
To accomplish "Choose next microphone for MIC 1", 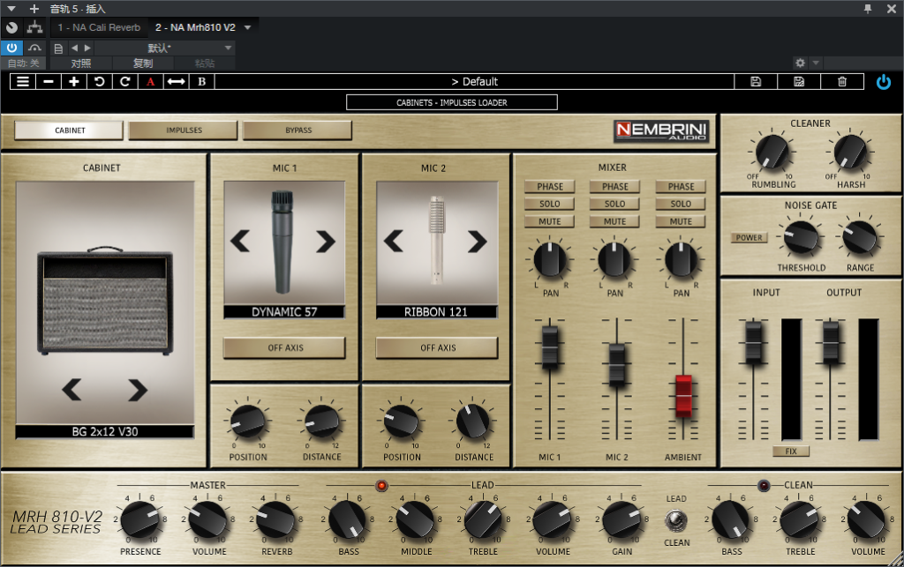I will (x=325, y=242).
